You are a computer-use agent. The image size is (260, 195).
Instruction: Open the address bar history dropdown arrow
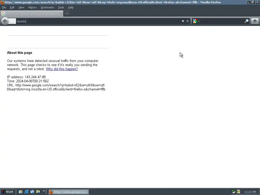pyautogui.click(x=183, y=21)
